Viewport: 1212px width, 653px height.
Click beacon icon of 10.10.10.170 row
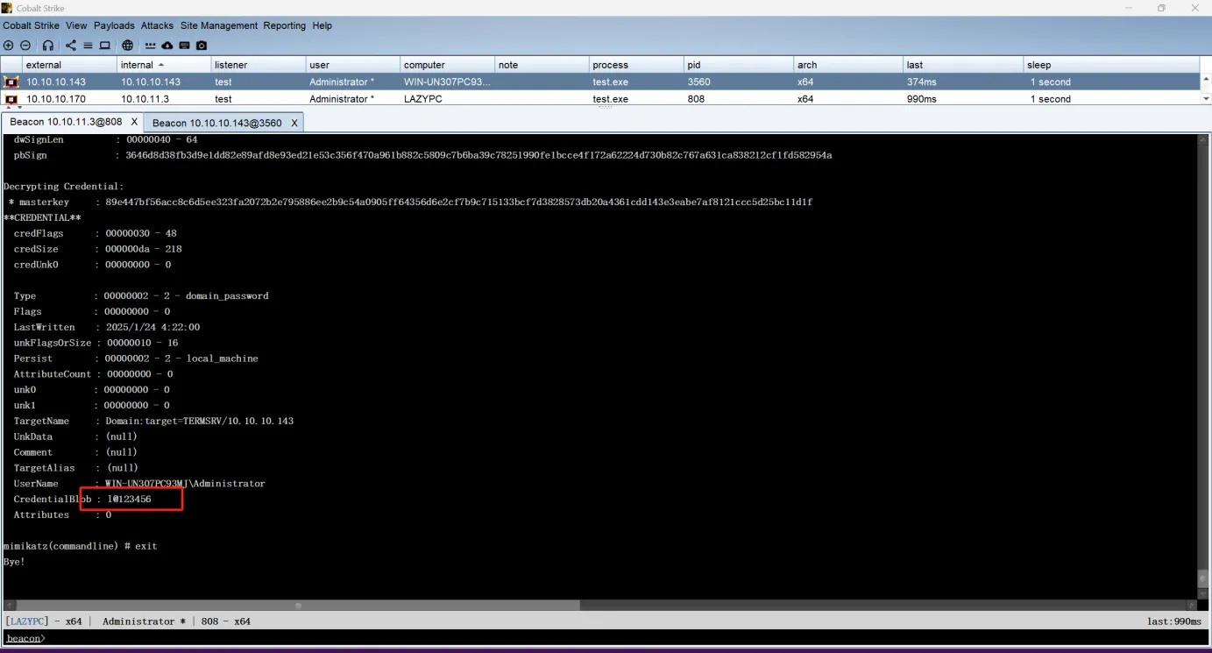(x=11, y=99)
